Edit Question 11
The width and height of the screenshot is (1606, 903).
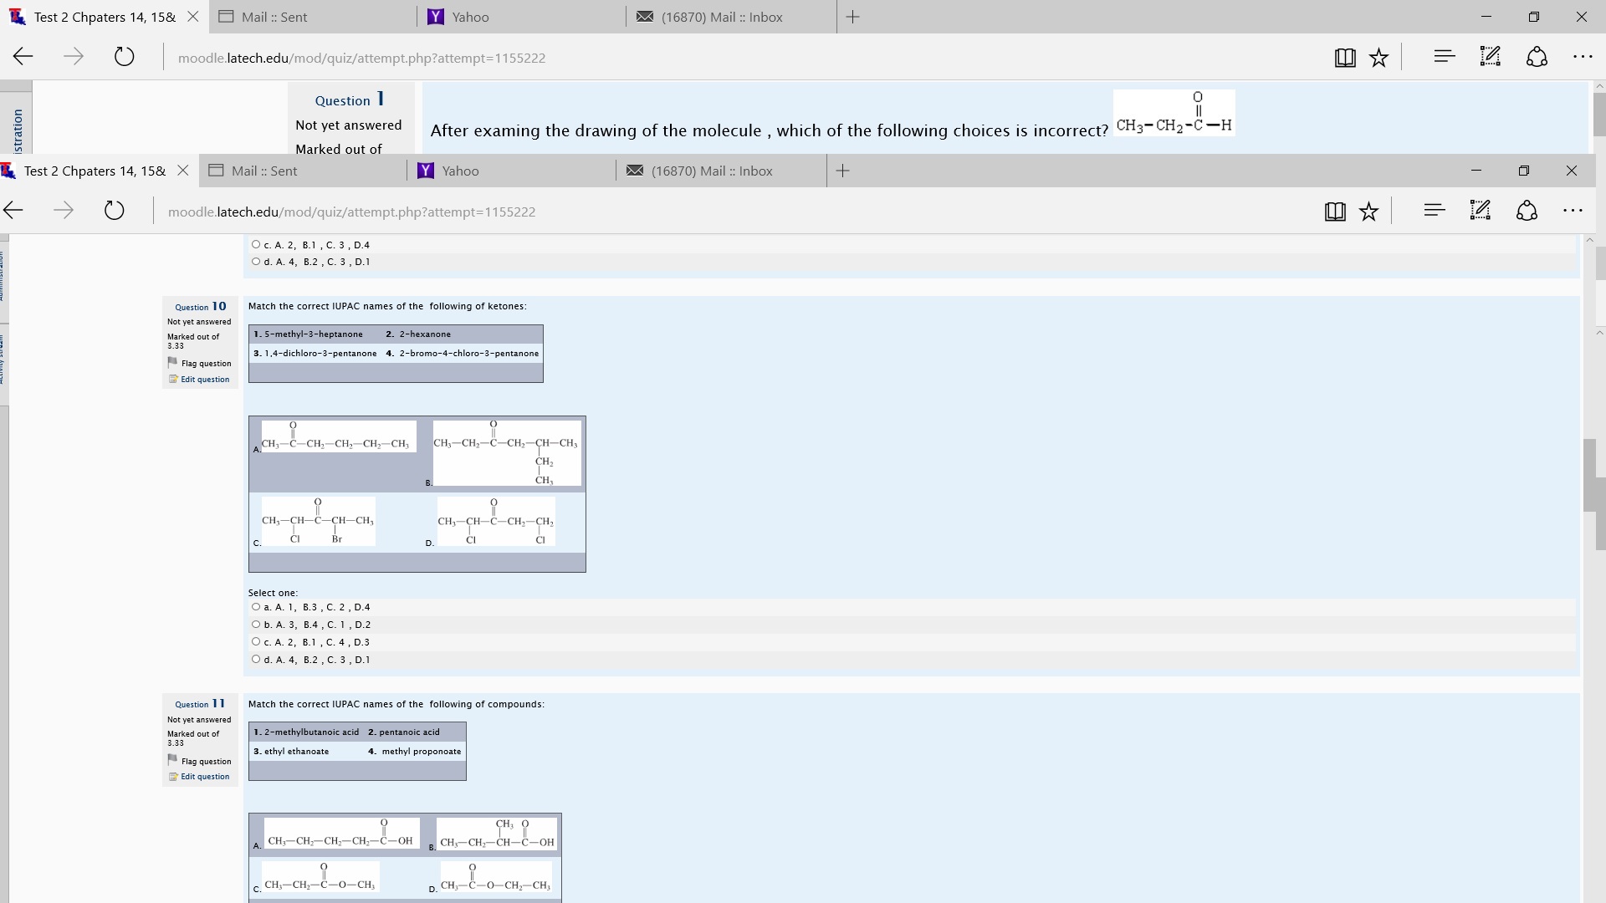click(205, 777)
